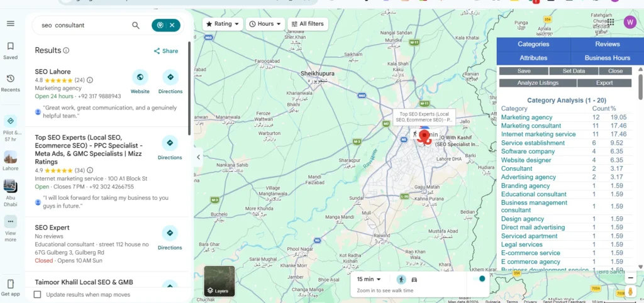This screenshot has width=644, height=303.
Task: Switch to the Business Hours tab
Action: [x=608, y=58]
